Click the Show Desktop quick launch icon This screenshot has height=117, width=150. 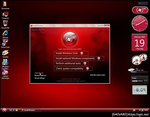coord(10,110)
